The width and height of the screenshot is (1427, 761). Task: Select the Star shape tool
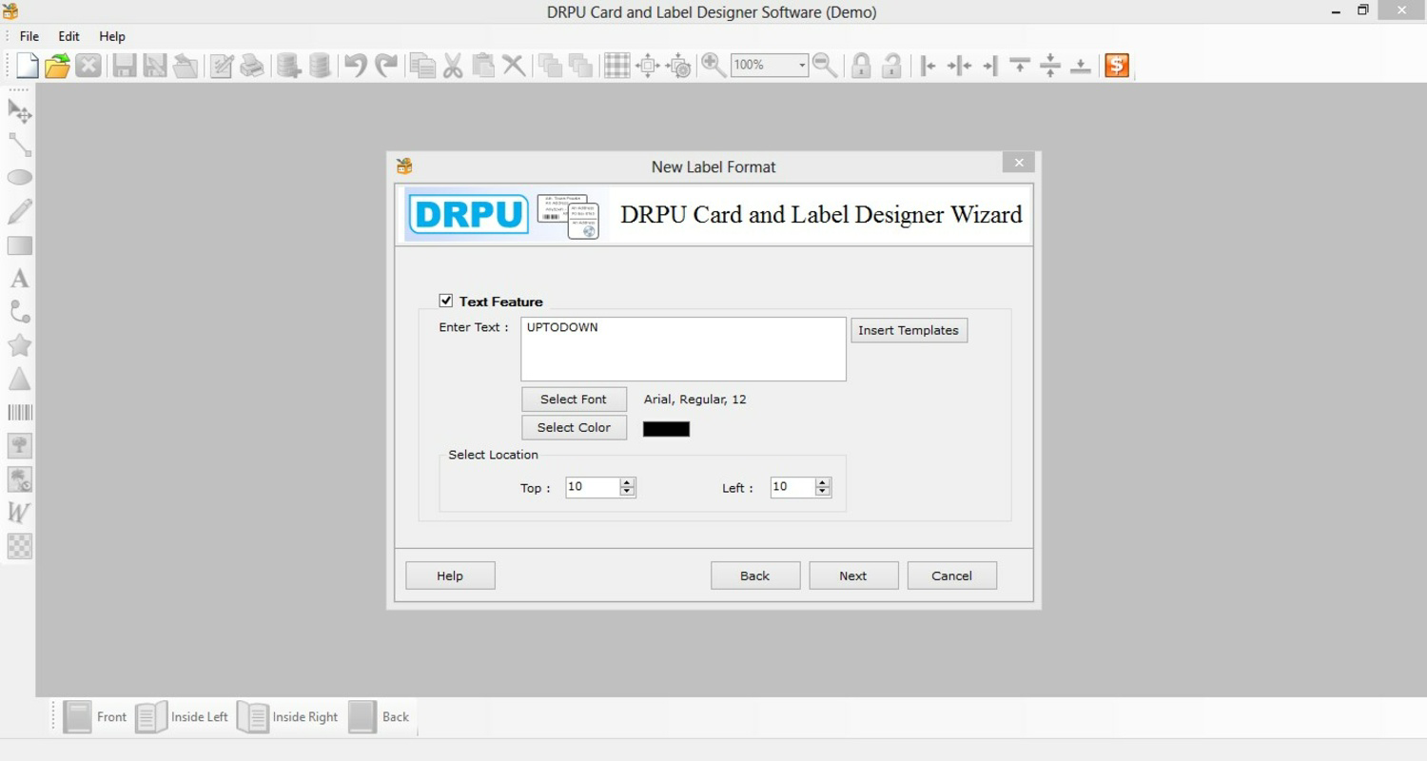tap(20, 345)
